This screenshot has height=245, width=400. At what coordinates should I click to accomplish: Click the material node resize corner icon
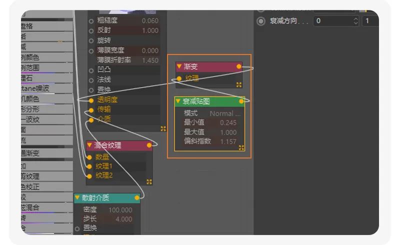click(163, 128)
